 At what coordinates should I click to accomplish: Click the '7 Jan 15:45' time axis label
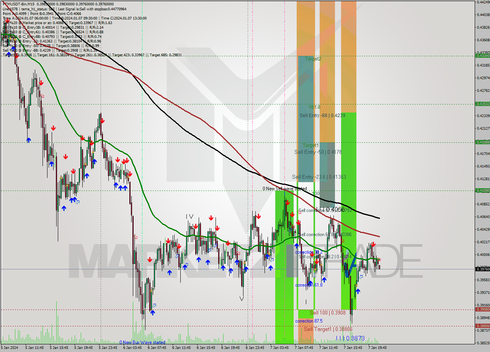[353, 348]
